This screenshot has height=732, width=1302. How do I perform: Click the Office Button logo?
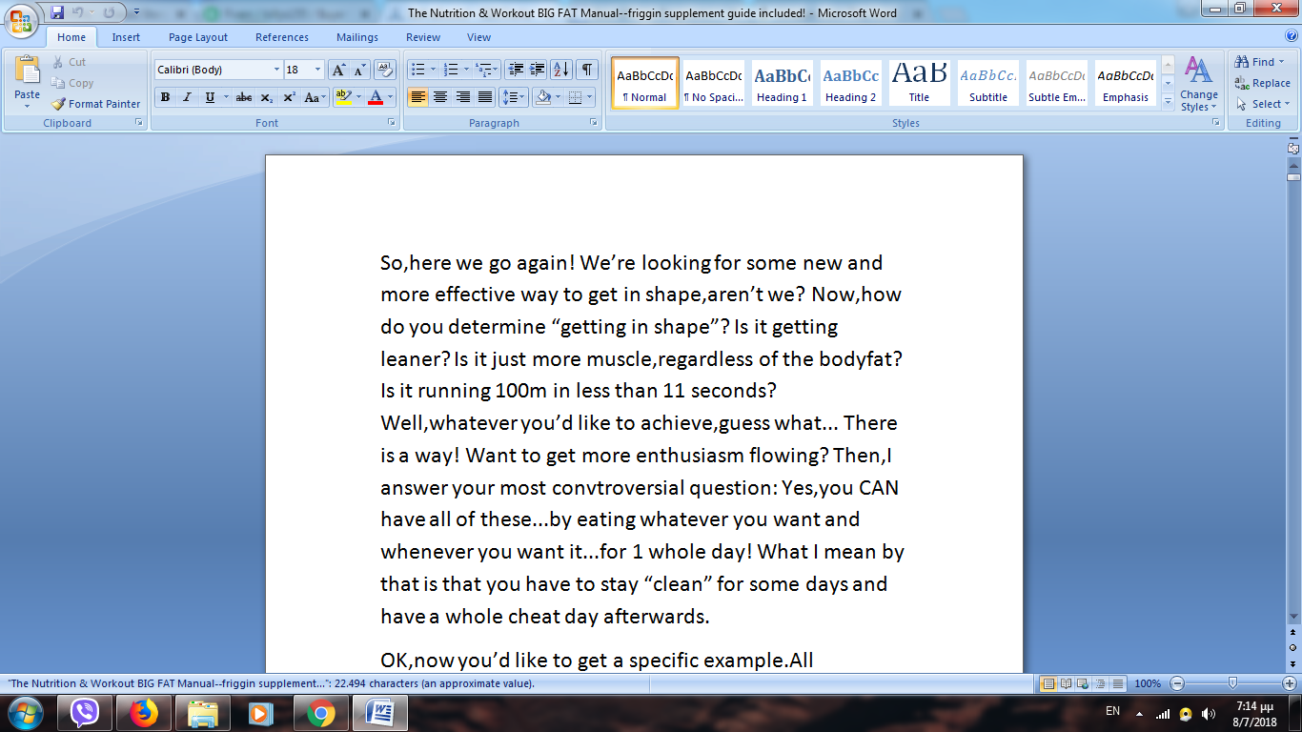pos(21,20)
